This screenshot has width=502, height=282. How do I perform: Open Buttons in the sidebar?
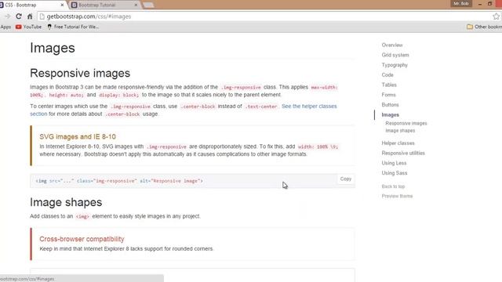point(391,104)
